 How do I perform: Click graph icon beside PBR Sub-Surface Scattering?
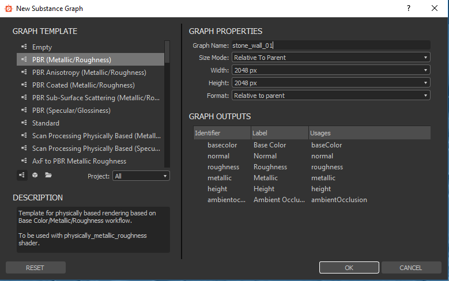24,97
